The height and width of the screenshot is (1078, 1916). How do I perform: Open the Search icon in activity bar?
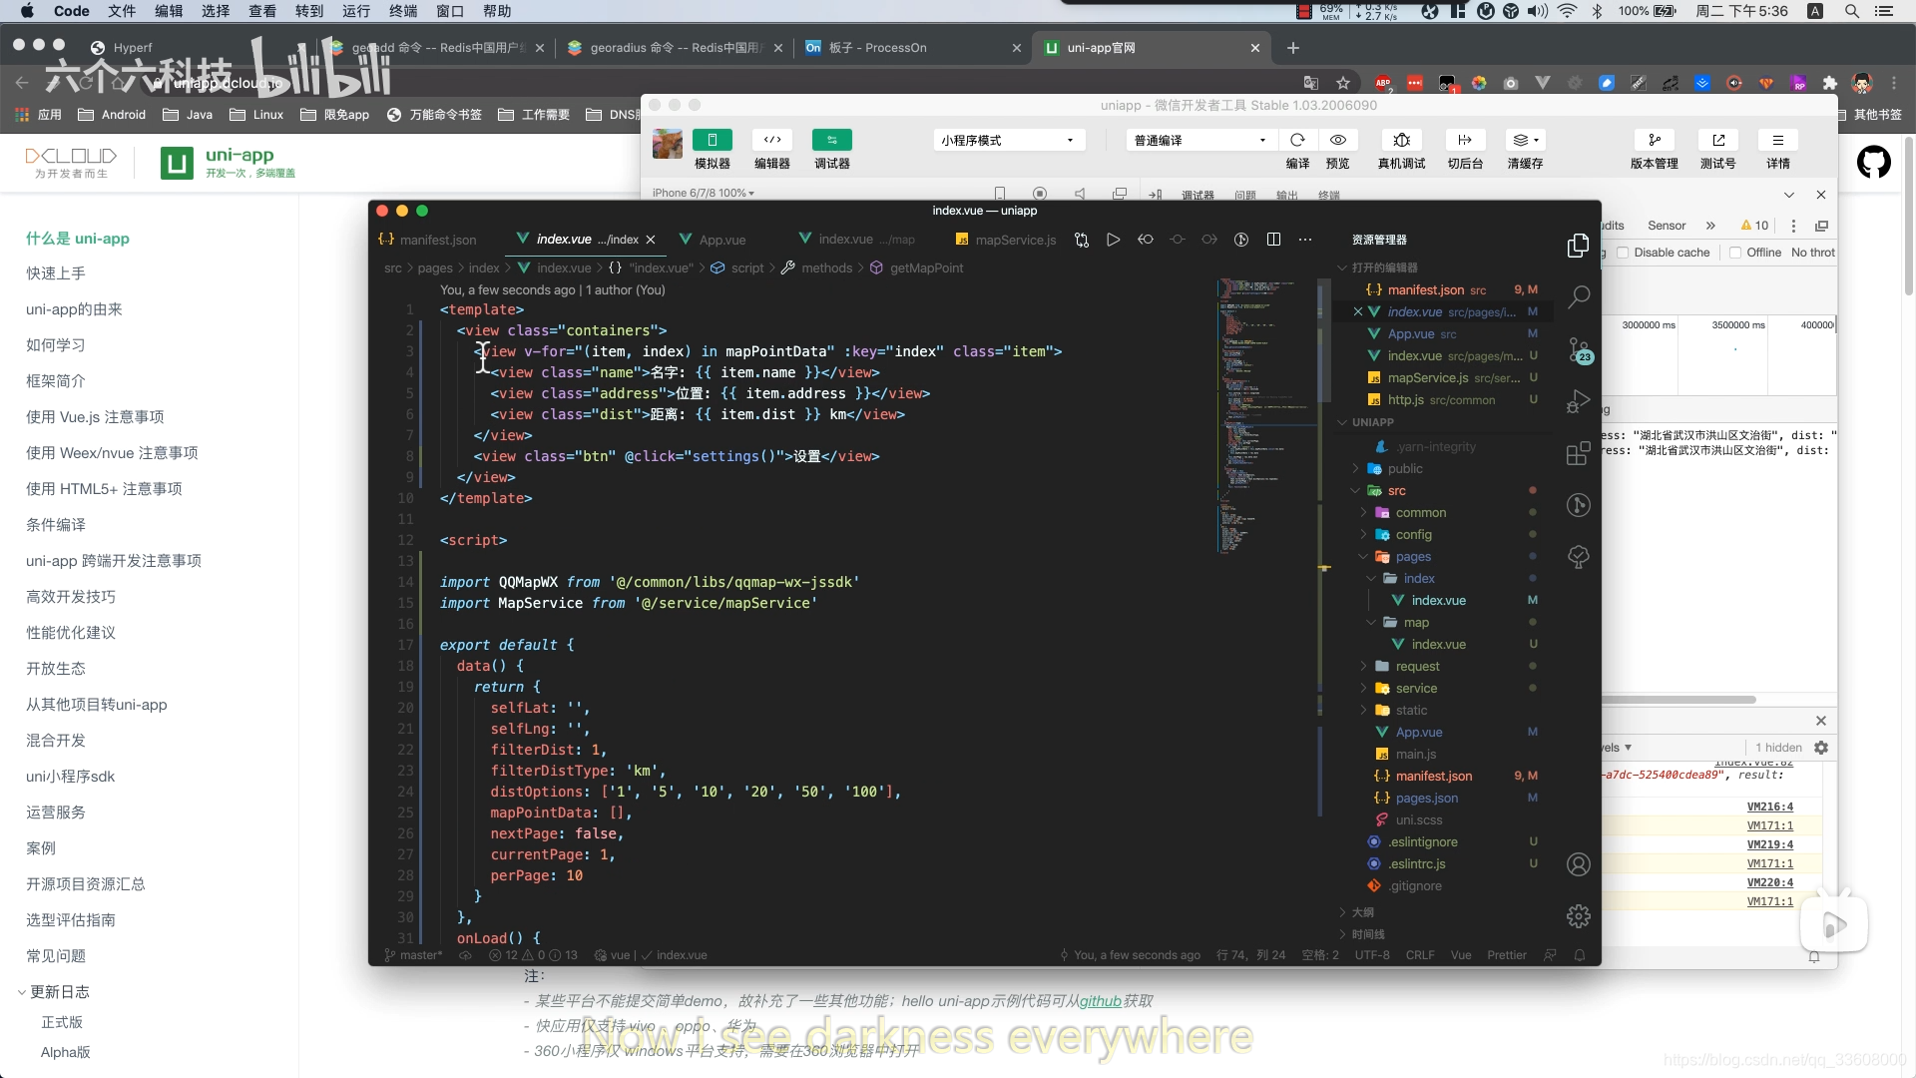[x=1579, y=296]
